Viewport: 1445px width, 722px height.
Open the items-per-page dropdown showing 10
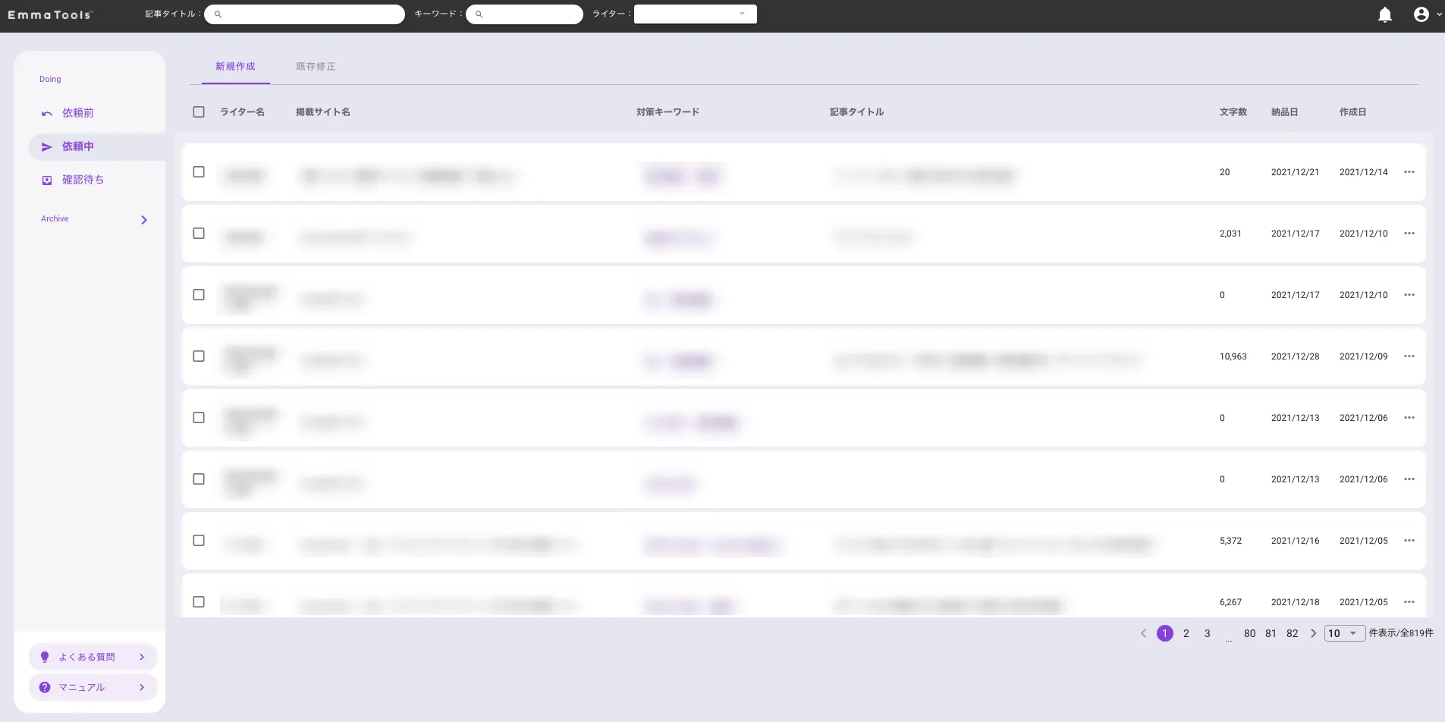[x=1344, y=633]
